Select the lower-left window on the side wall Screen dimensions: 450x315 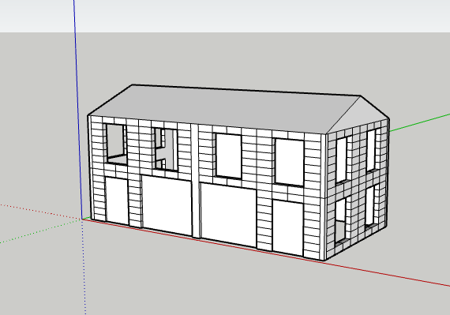340,220
